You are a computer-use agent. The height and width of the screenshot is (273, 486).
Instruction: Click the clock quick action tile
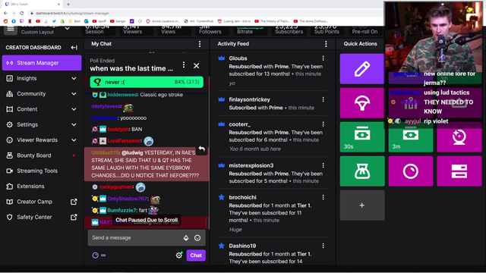tap(411, 171)
